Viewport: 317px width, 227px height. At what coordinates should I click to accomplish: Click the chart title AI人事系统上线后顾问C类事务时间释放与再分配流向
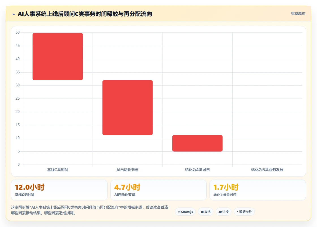point(85,14)
